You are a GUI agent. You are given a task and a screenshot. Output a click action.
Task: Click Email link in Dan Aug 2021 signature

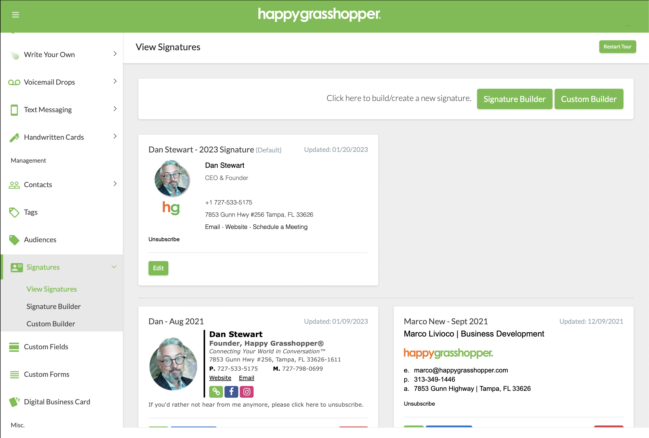tap(247, 378)
